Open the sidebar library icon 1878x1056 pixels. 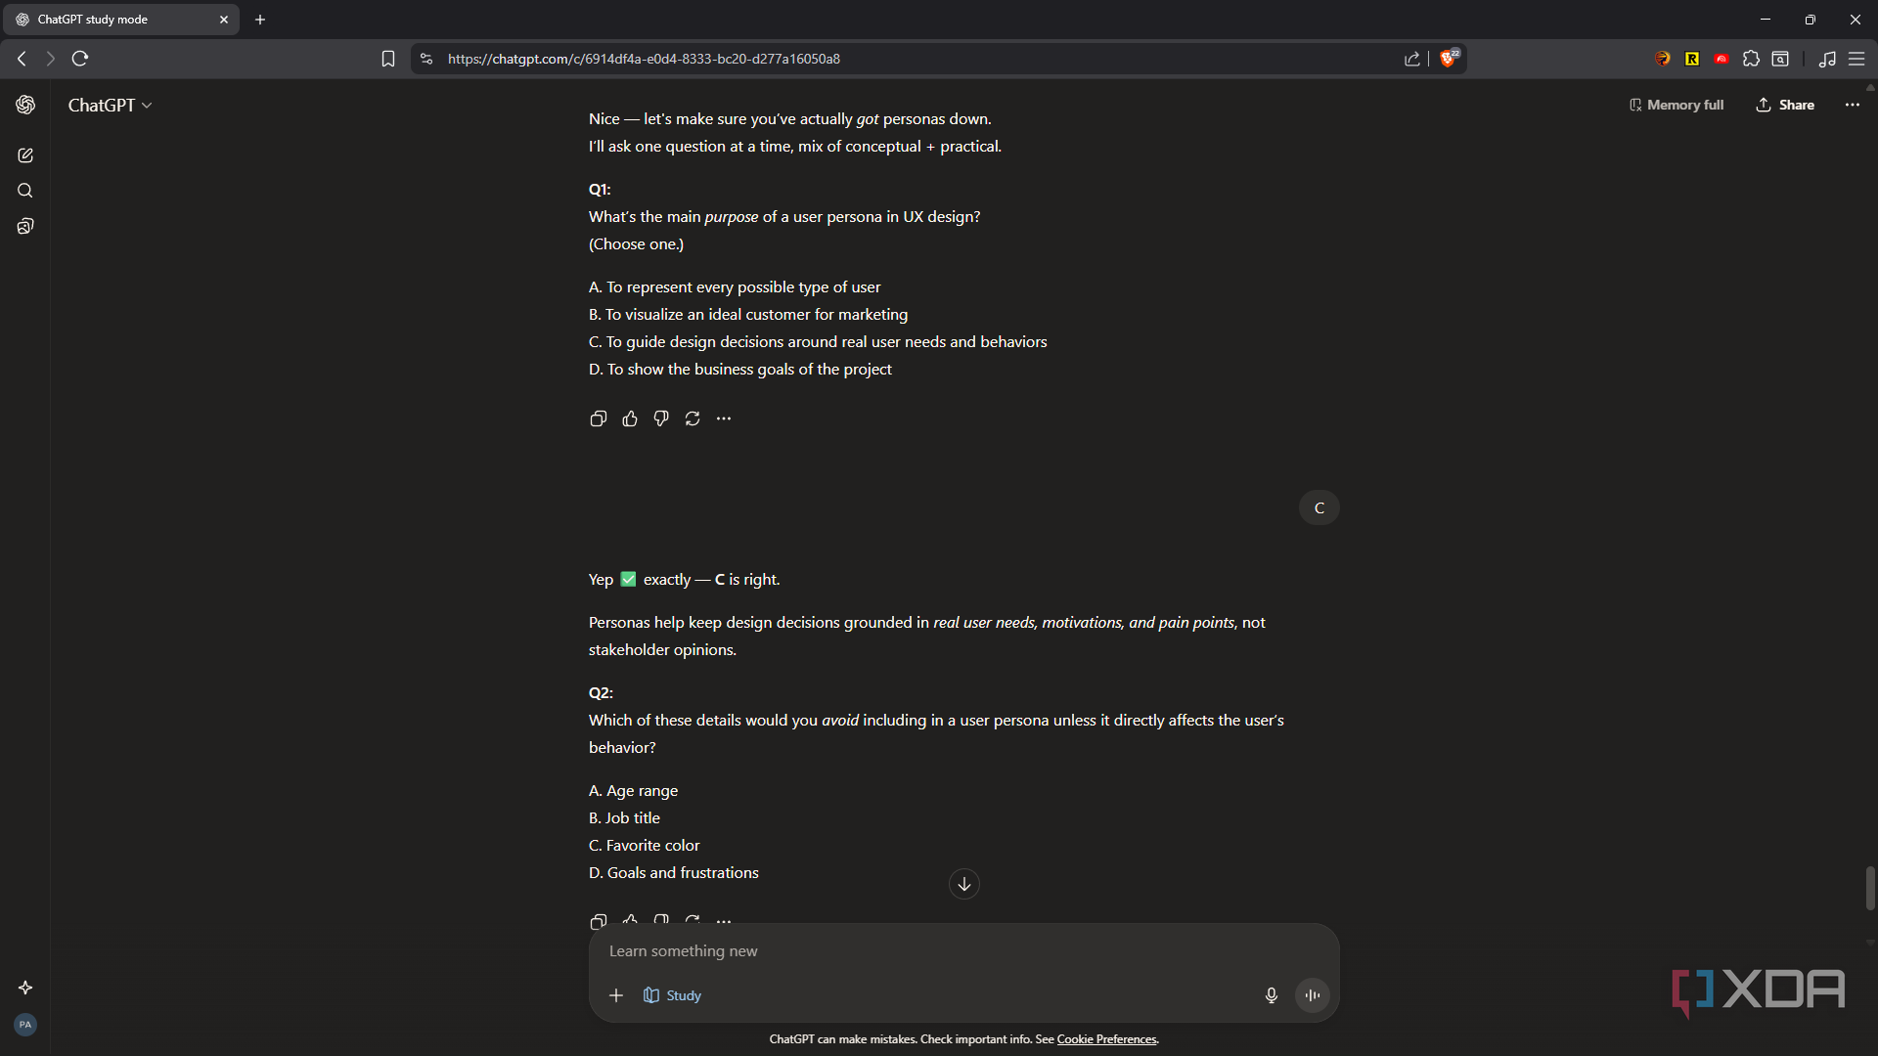[x=25, y=227]
